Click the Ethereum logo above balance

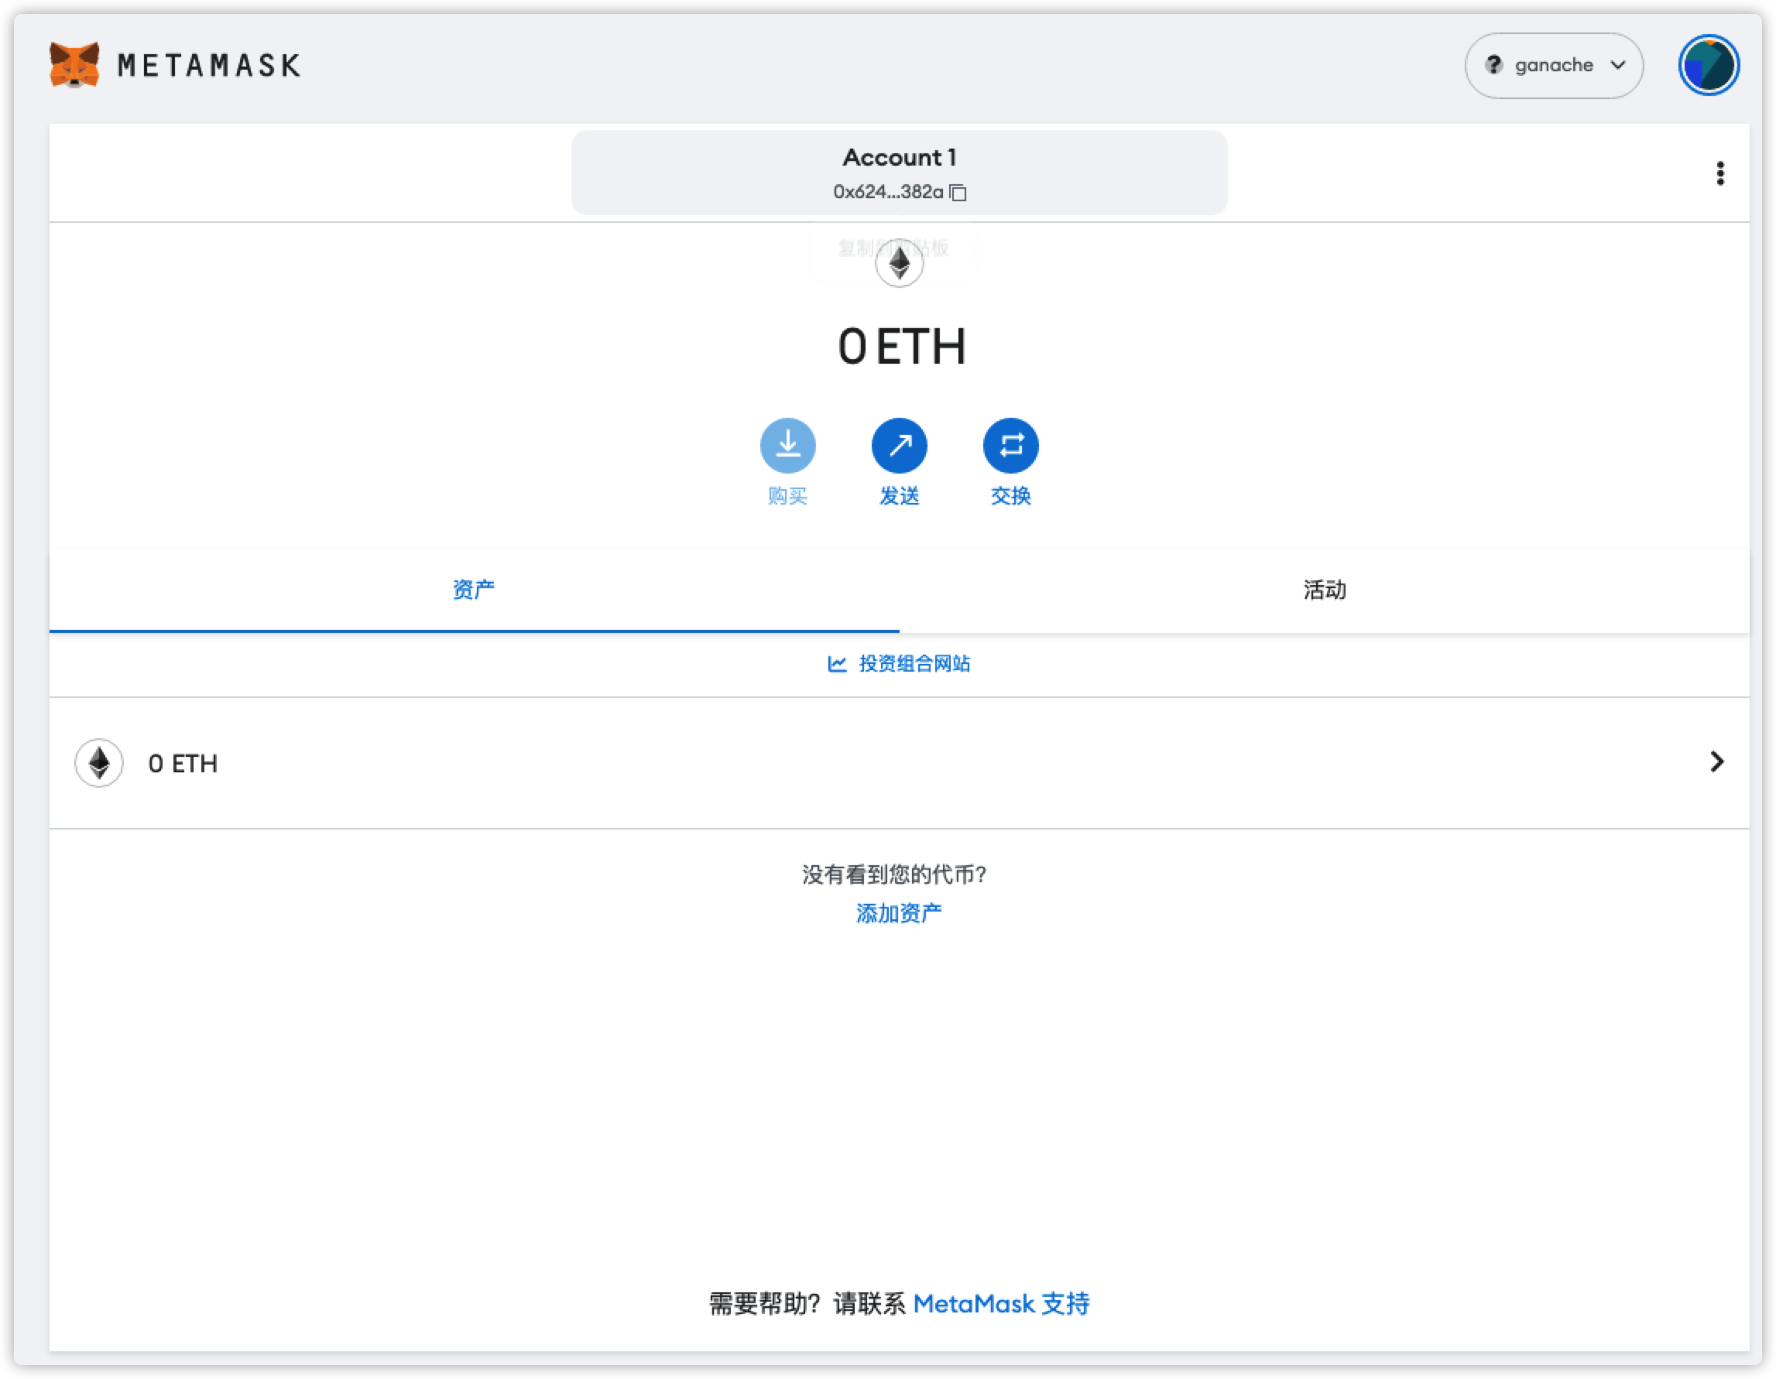[899, 262]
